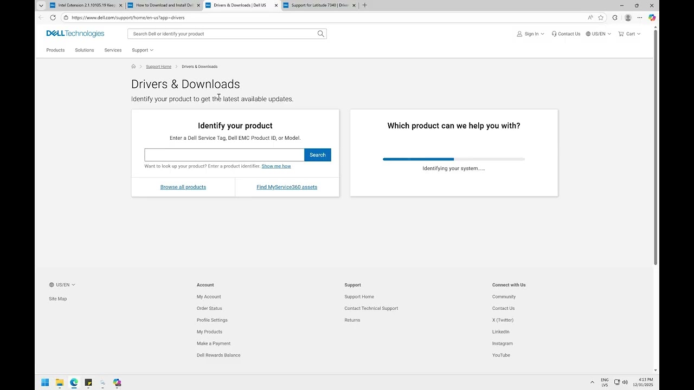
Task: Click the Search button in Identify your product
Action: 318,155
